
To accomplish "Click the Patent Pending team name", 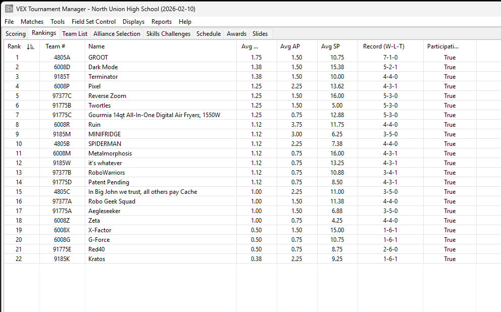I will pos(109,182).
